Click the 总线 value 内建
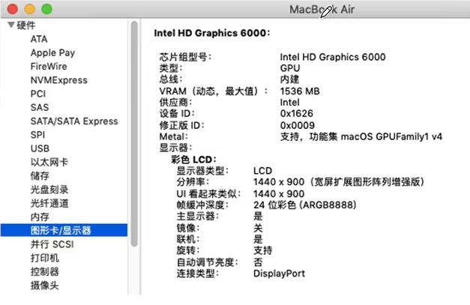This screenshot has width=470, height=305. pyautogui.click(x=289, y=79)
